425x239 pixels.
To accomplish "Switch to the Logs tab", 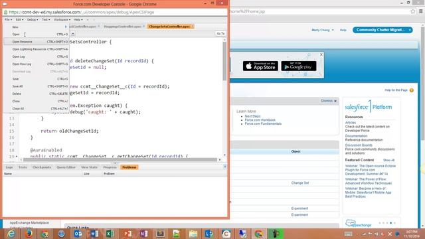I will pyautogui.click(x=9, y=167).
